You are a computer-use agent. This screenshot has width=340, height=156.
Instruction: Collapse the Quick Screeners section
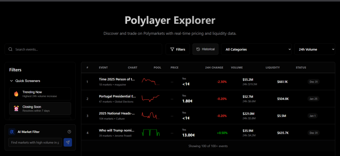point(25,81)
